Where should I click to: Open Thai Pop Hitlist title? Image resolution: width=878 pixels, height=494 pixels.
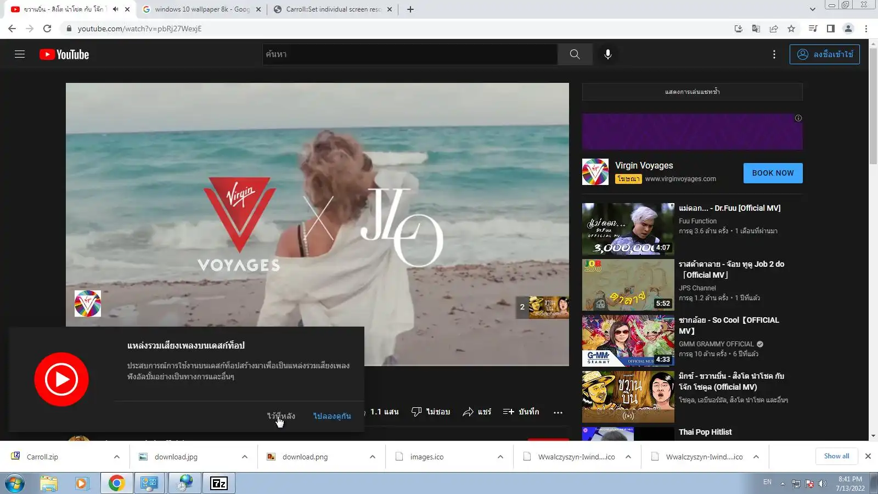tap(705, 432)
